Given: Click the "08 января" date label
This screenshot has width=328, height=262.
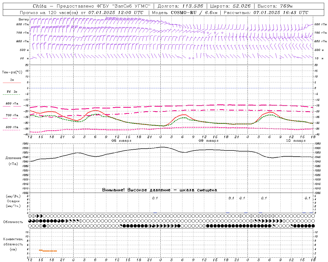Looking at the screenshot, I should click(121, 141).
